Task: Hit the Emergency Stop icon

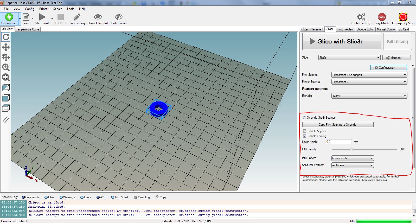Action: pos(403,17)
